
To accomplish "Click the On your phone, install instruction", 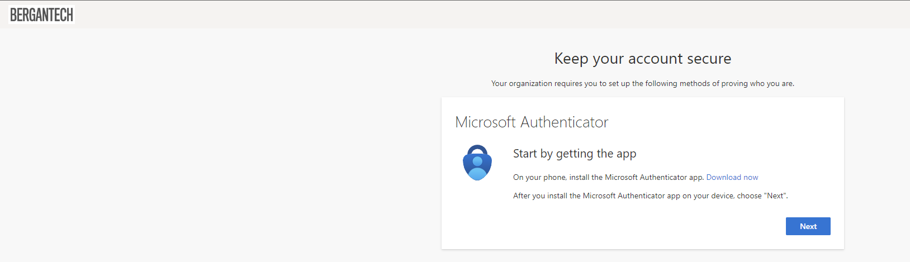I will (x=609, y=177).
